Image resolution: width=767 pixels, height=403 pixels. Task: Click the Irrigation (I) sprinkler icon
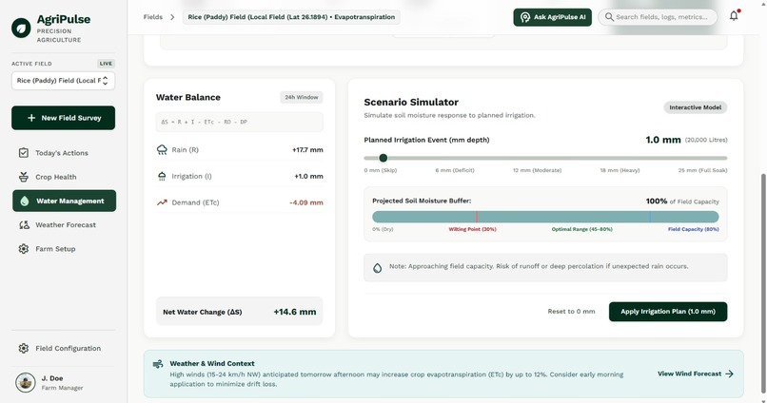click(162, 176)
